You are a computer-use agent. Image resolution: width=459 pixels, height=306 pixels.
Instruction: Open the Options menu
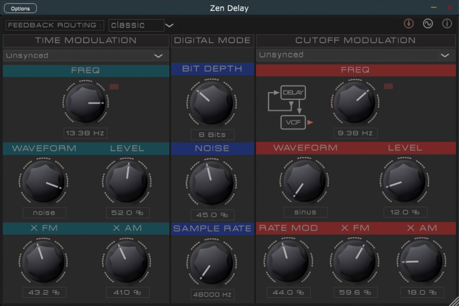pyautogui.click(x=20, y=8)
